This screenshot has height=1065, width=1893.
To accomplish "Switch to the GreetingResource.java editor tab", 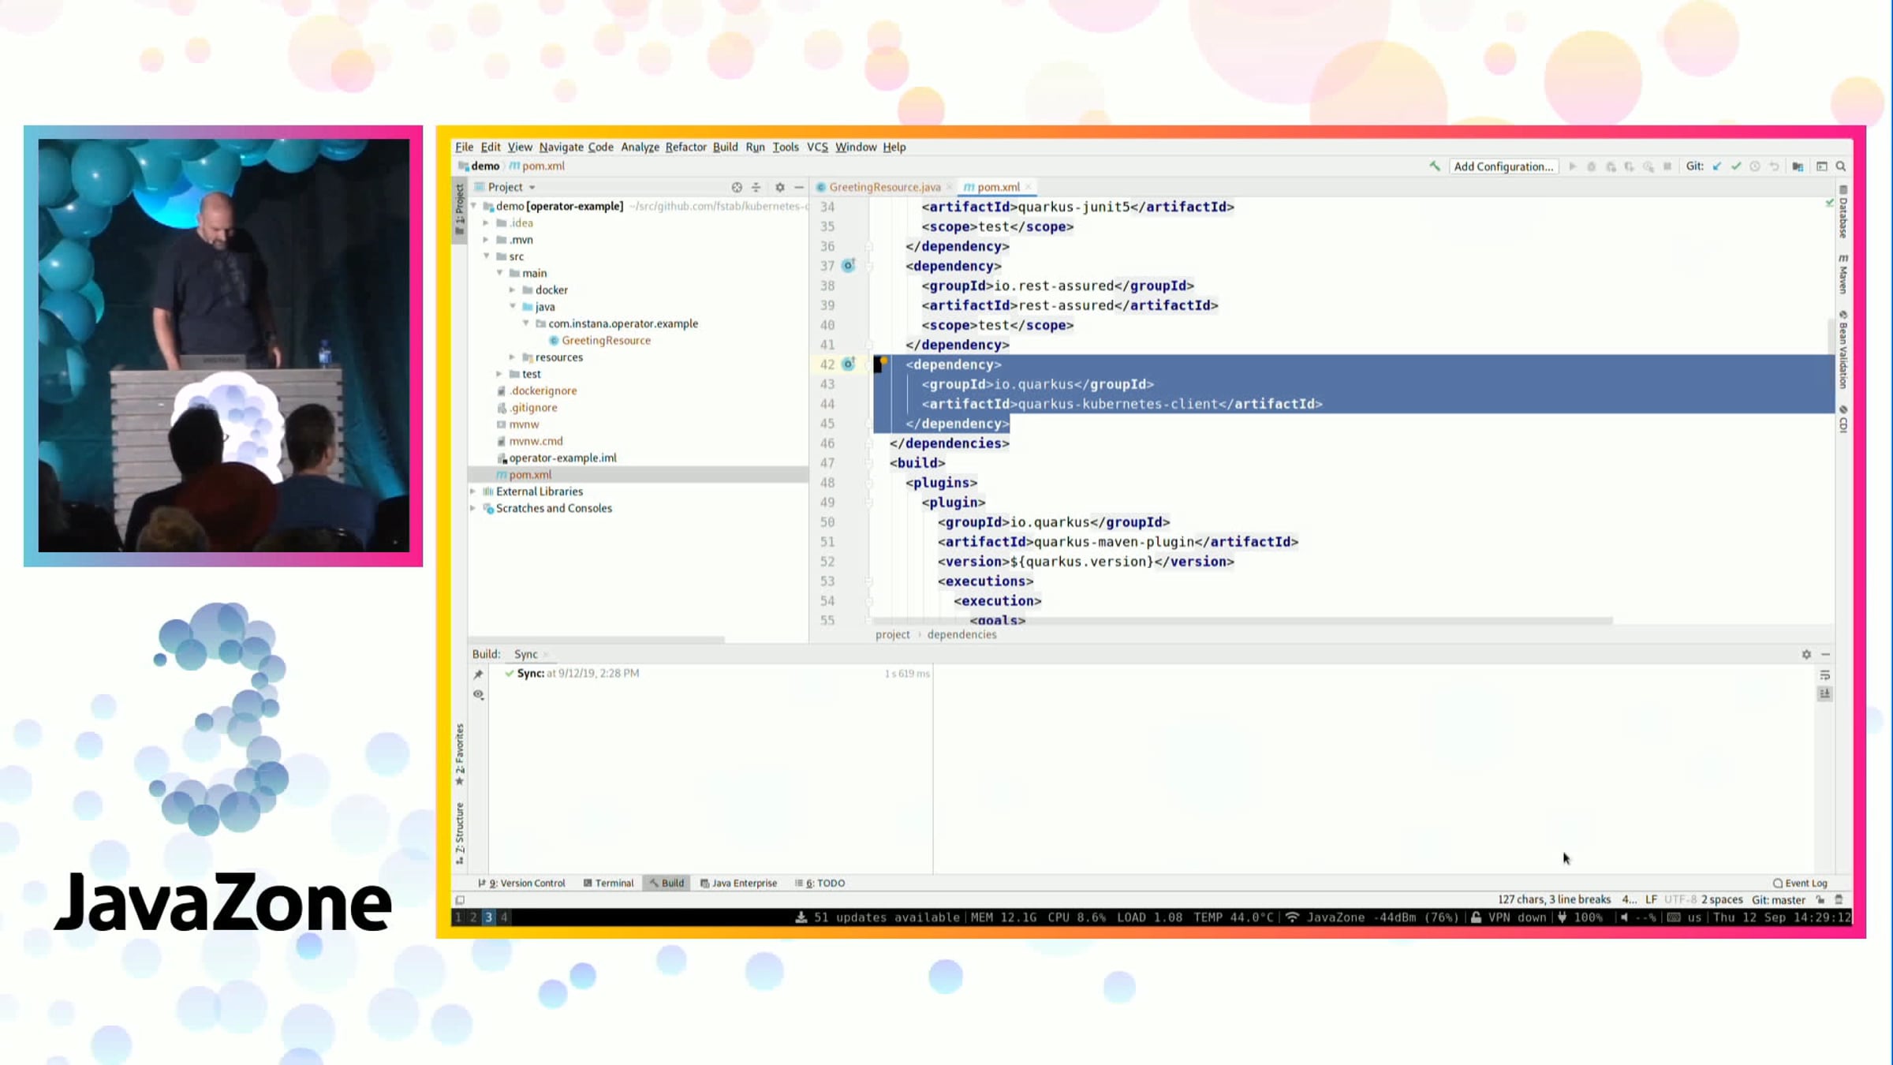I will click(883, 187).
